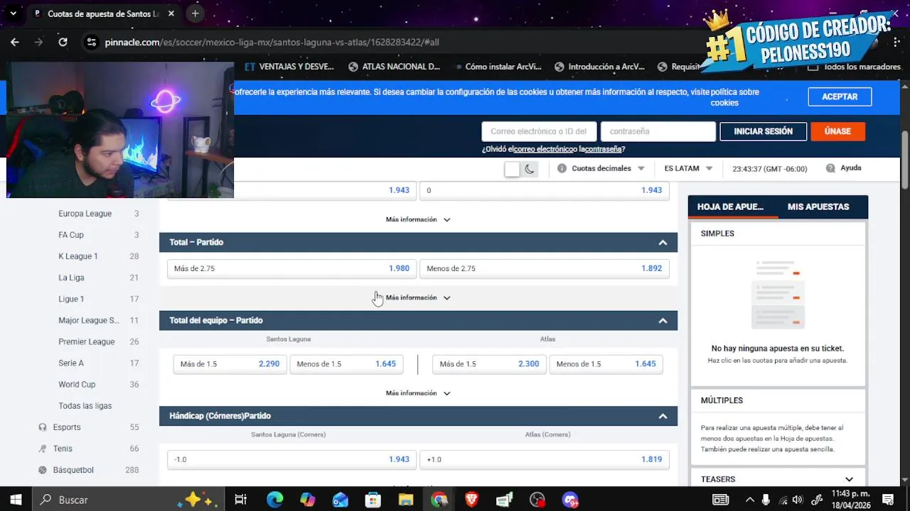Focus the Correo electrónico o ID field
This screenshot has width=910, height=511.
tap(539, 131)
